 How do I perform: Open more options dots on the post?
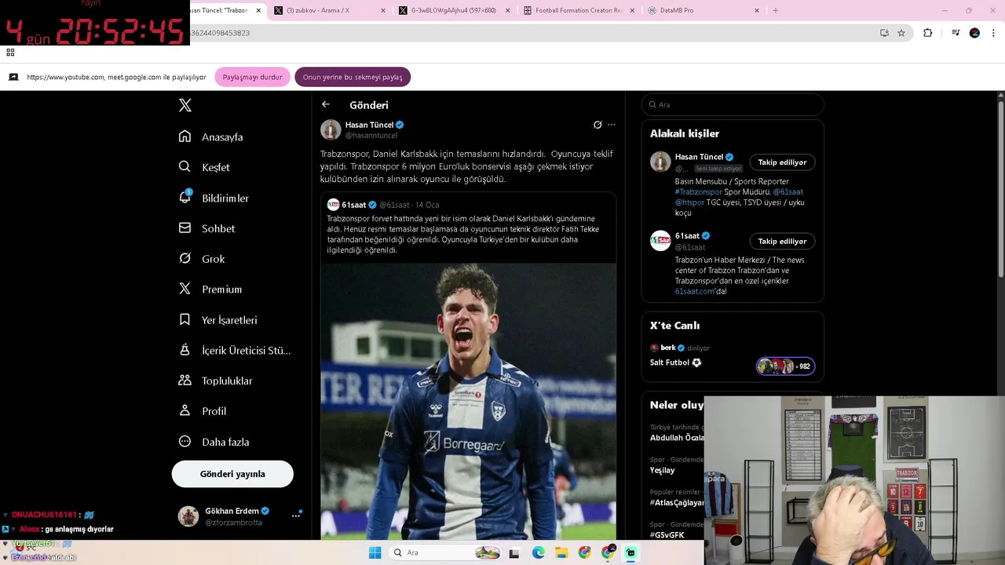tap(612, 125)
